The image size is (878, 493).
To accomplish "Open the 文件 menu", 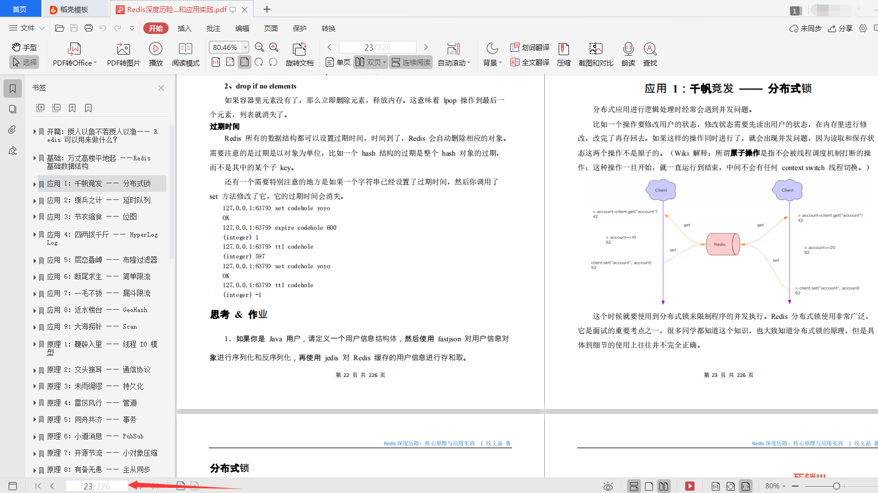I will coord(26,28).
